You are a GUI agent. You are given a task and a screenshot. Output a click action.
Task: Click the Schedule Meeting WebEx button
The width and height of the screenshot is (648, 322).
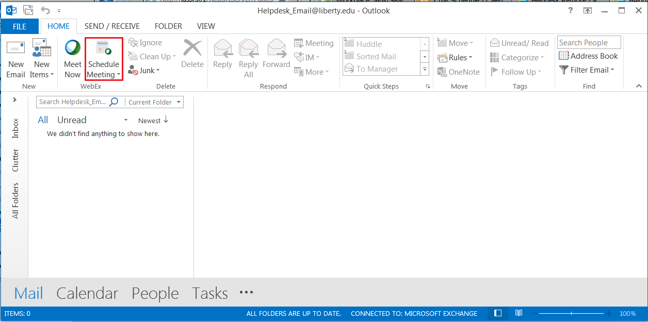coord(104,59)
